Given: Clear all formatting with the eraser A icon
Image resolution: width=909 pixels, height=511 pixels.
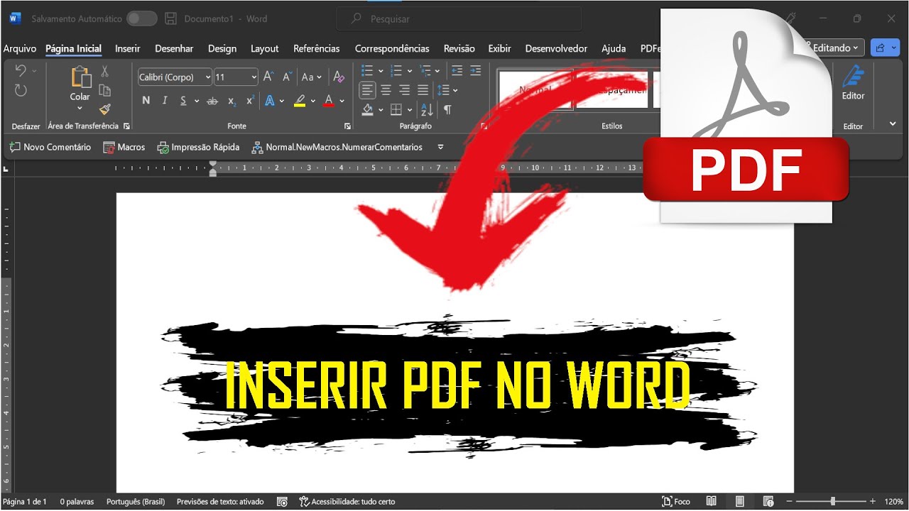Looking at the screenshot, I should tap(339, 77).
